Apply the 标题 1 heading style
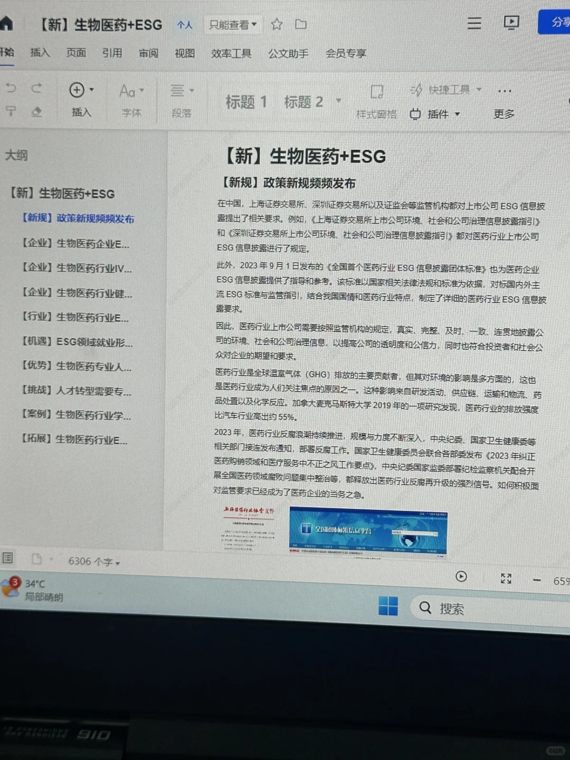 246,101
